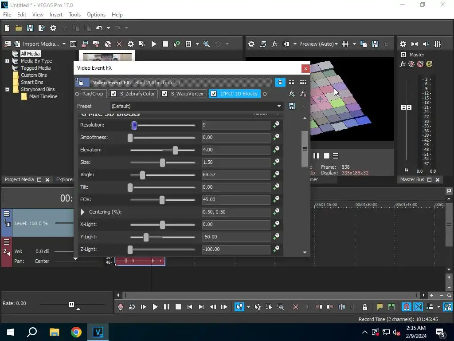The width and height of the screenshot is (454, 341).
Task: Save the project with the disk icon
Action: point(30,28)
